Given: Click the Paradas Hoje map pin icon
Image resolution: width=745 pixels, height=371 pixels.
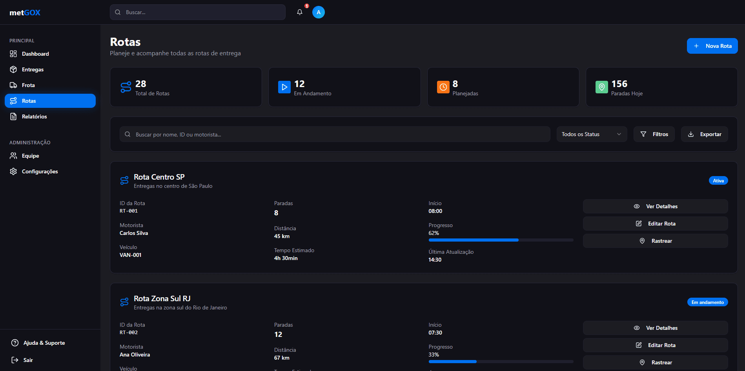Looking at the screenshot, I should (602, 87).
